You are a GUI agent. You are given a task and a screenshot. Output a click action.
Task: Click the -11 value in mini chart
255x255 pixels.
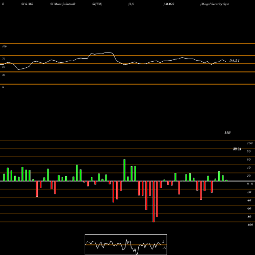(x=164, y=248)
